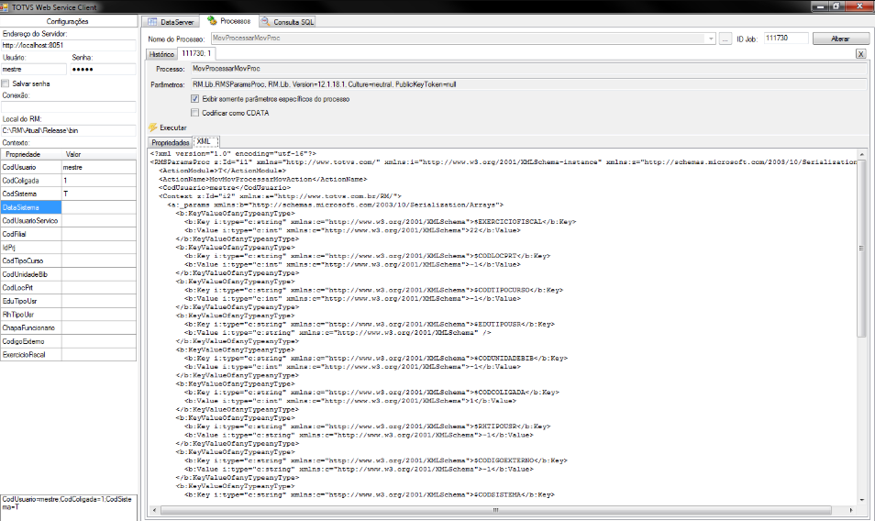Enable Codificar como CDATA checkbox
Viewport: 875px width, 521px height.
[194, 113]
